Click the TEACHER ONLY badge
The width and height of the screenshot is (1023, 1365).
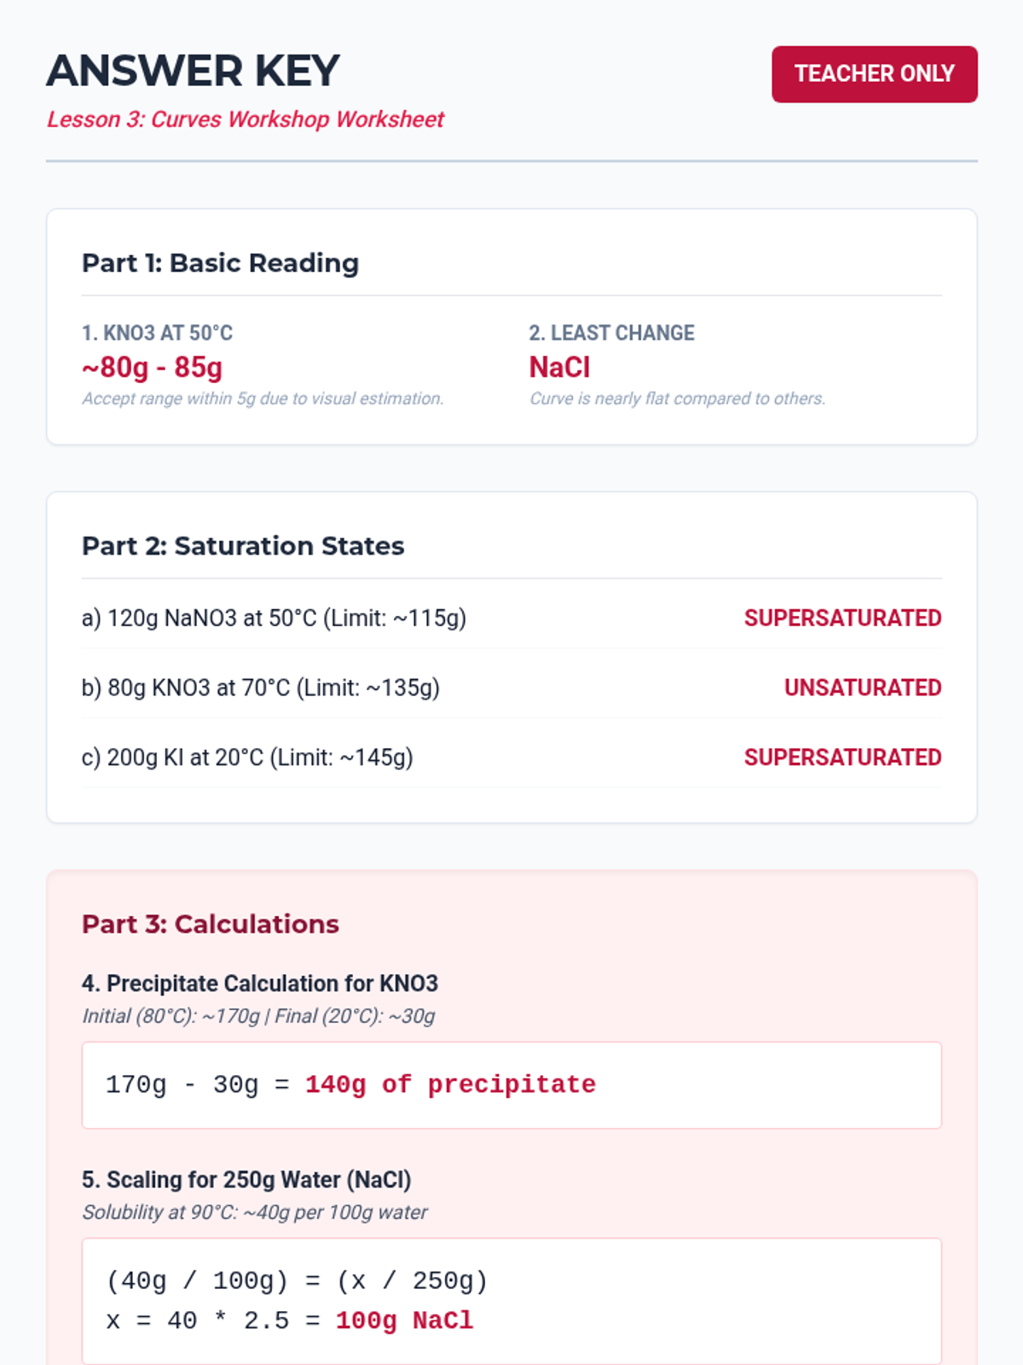875,74
